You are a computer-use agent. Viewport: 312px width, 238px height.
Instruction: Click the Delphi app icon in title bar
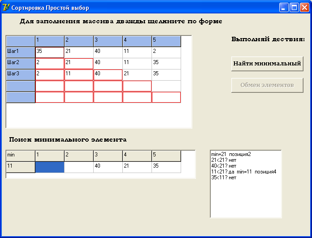pos(6,8)
